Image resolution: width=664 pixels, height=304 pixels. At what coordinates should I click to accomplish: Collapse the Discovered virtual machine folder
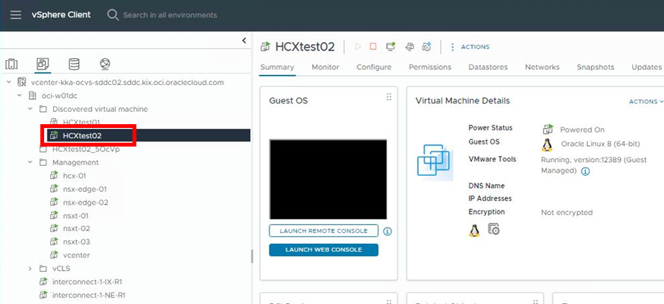(x=30, y=109)
